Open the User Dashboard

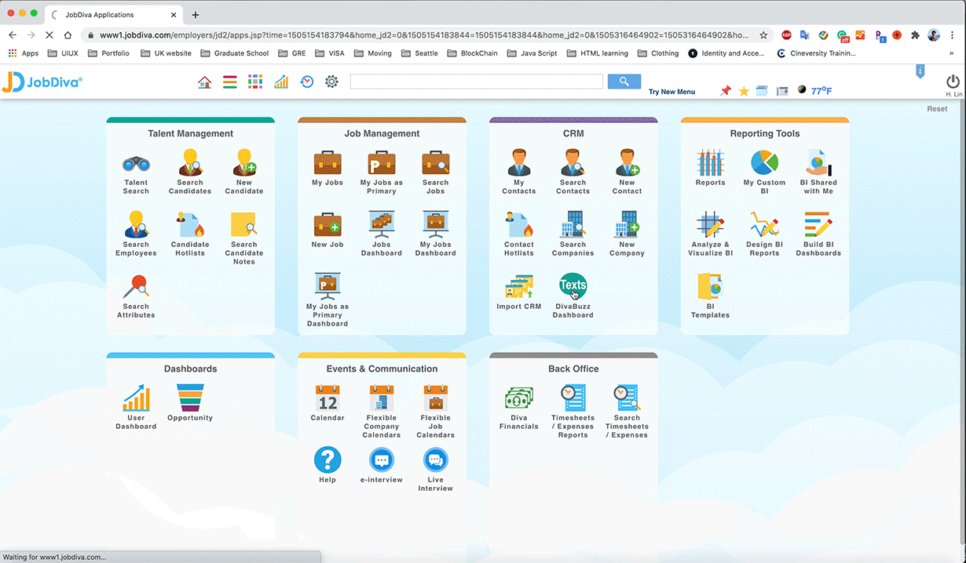pos(136,398)
